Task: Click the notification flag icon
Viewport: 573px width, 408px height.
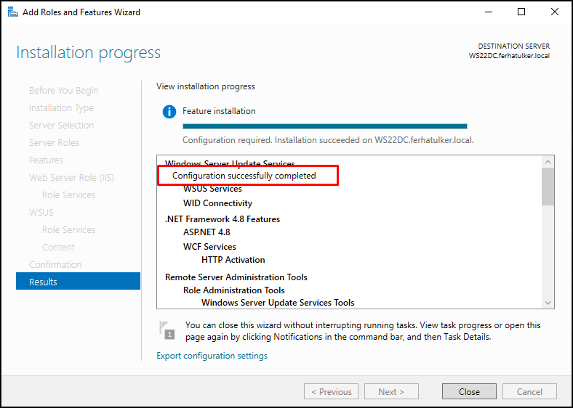Action: point(167,330)
